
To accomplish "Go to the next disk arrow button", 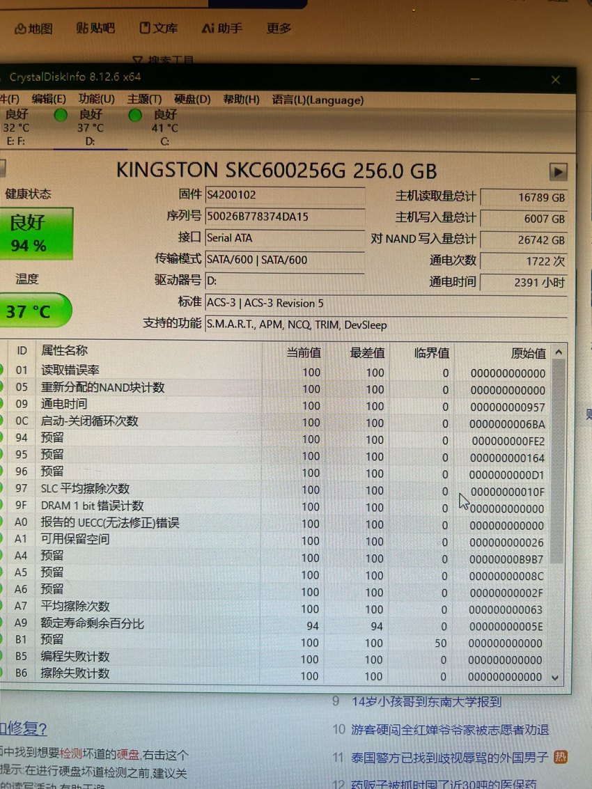I will click(558, 171).
